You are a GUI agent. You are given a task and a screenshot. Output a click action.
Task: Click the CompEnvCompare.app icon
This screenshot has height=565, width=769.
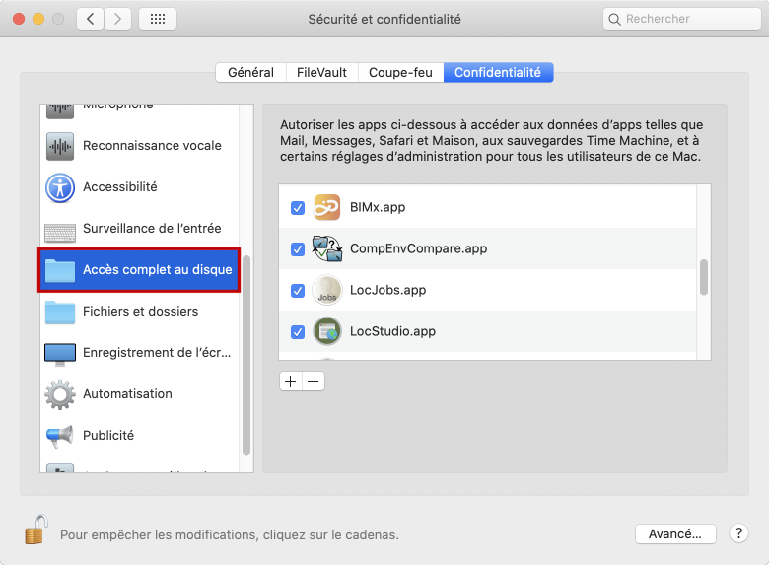(327, 248)
